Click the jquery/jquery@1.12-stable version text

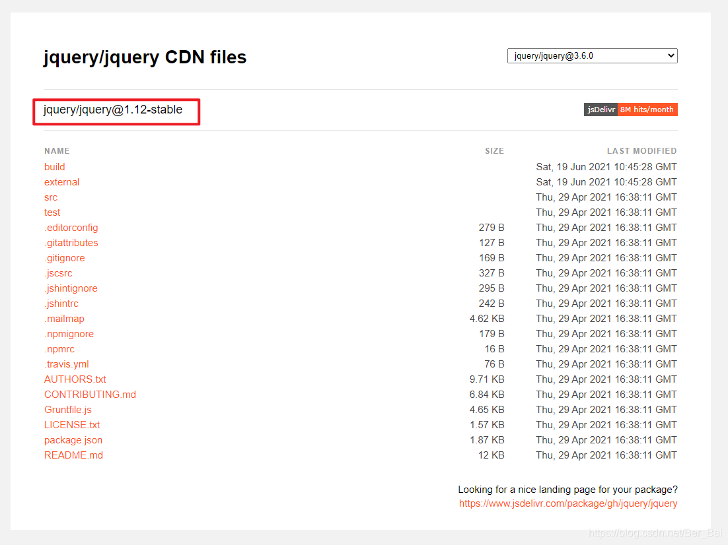click(113, 110)
